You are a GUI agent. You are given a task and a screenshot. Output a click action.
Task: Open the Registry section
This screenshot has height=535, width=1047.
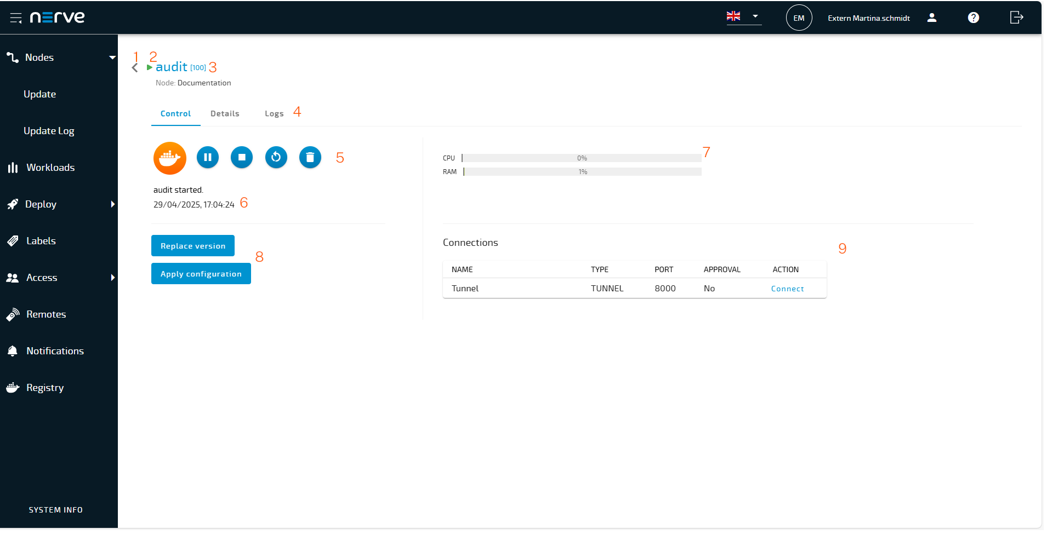pyautogui.click(x=45, y=387)
